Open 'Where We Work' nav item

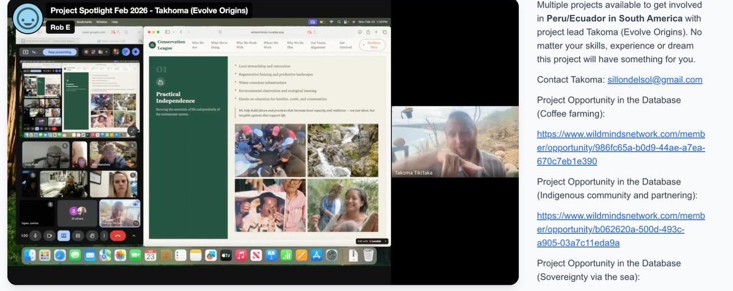[x=271, y=45]
